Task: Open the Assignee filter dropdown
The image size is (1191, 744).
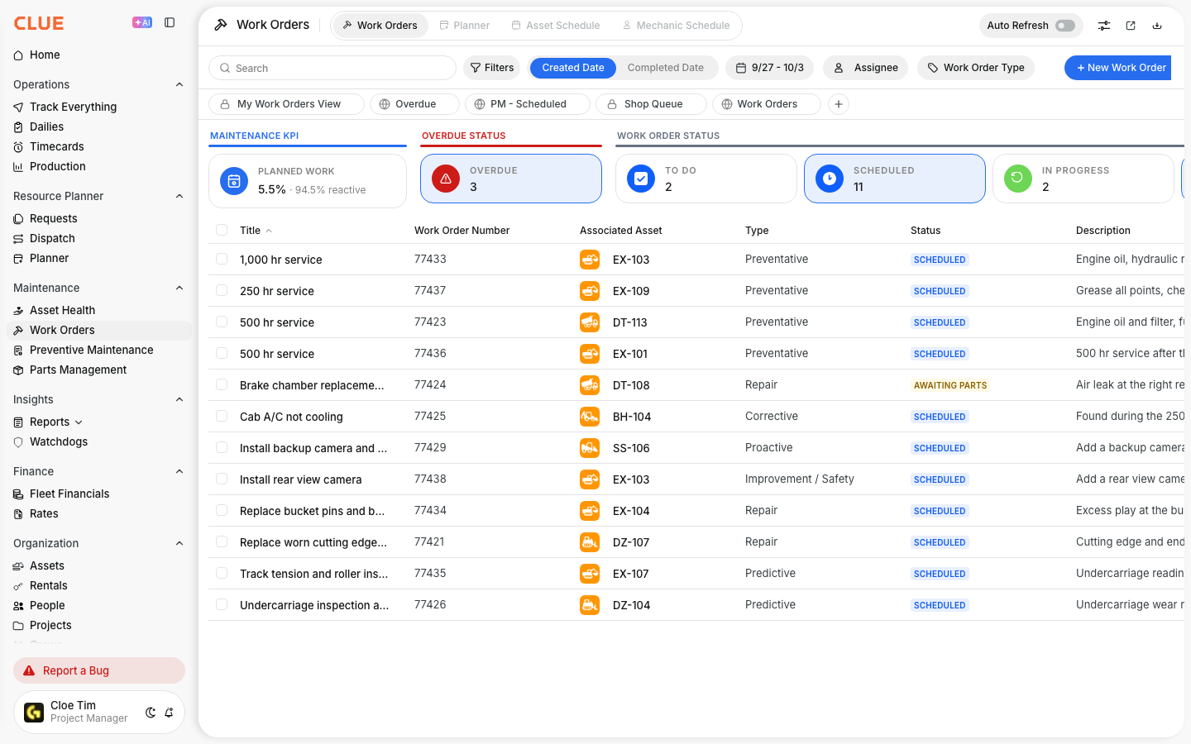Action: [865, 68]
